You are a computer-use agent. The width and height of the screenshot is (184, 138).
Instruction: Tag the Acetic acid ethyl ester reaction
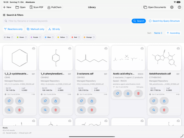(118, 94)
